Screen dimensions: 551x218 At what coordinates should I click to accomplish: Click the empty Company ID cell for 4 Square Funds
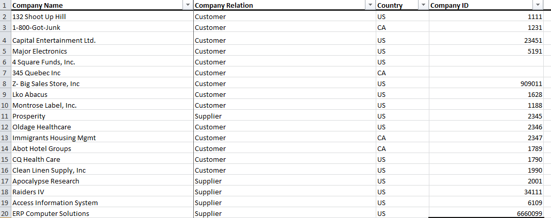coord(487,62)
